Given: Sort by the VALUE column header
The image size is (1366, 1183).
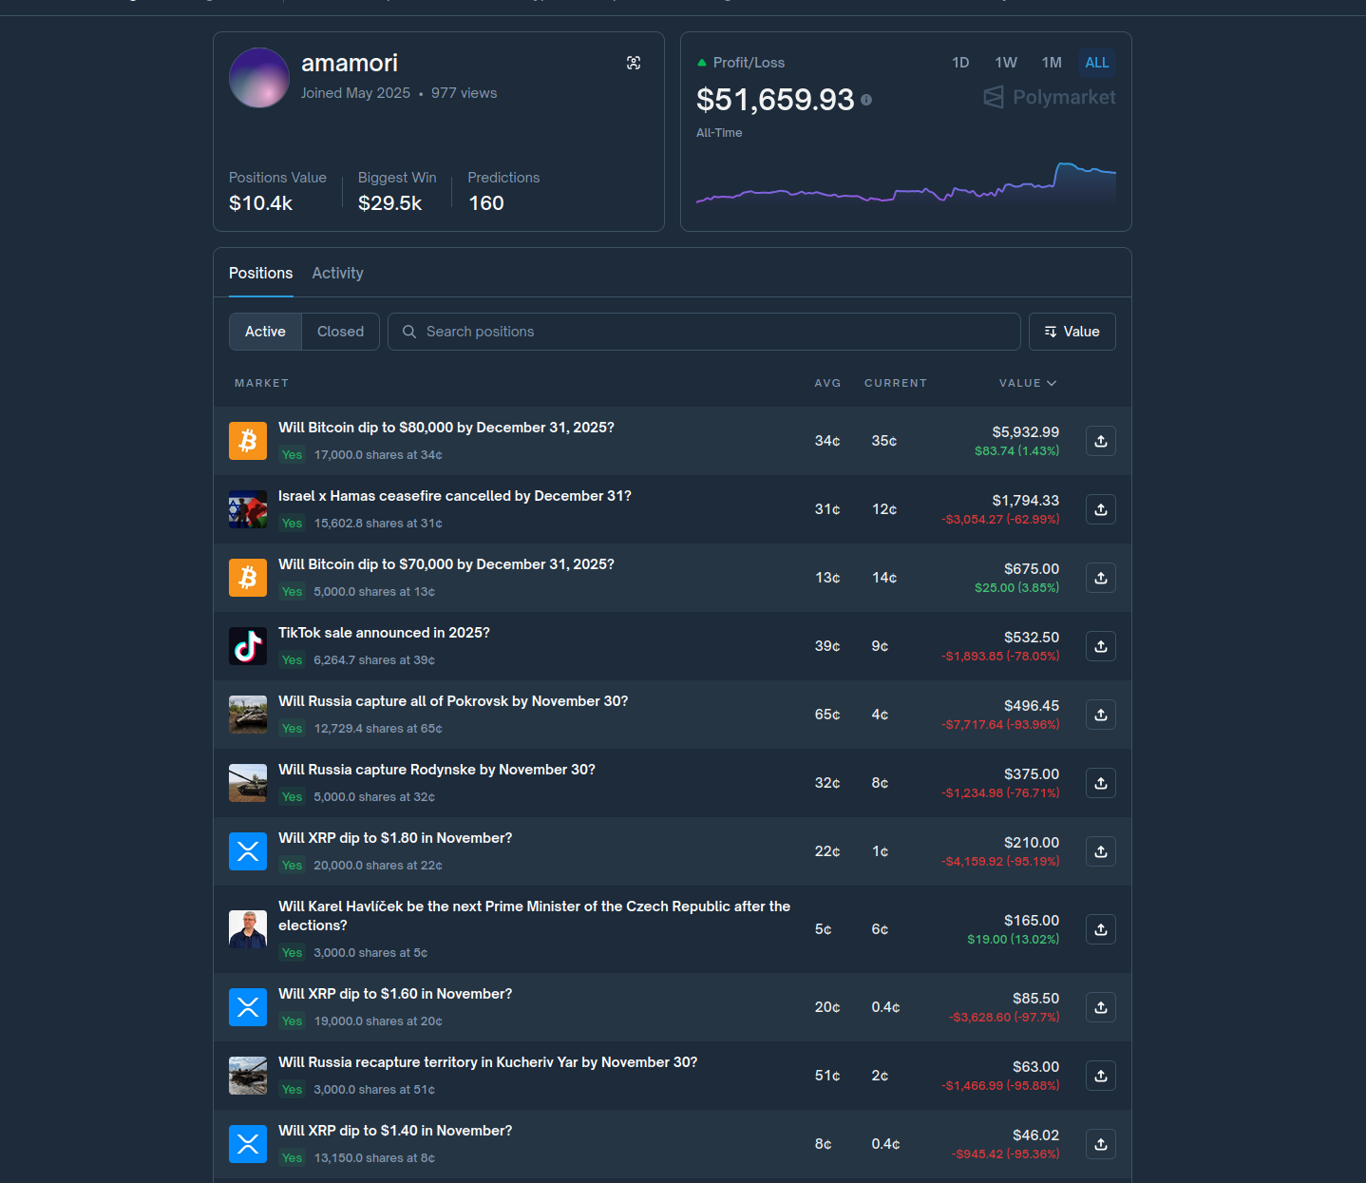Looking at the screenshot, I should point(1028,383).
